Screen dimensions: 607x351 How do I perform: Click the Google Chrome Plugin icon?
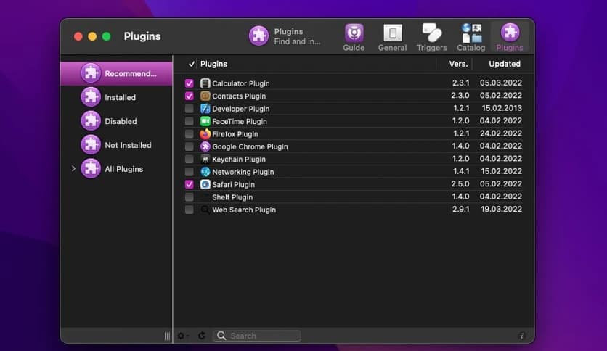click(205, 146)
